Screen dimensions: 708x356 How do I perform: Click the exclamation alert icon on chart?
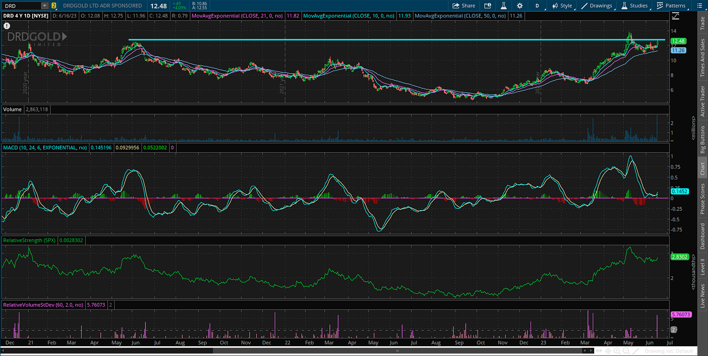6,25
